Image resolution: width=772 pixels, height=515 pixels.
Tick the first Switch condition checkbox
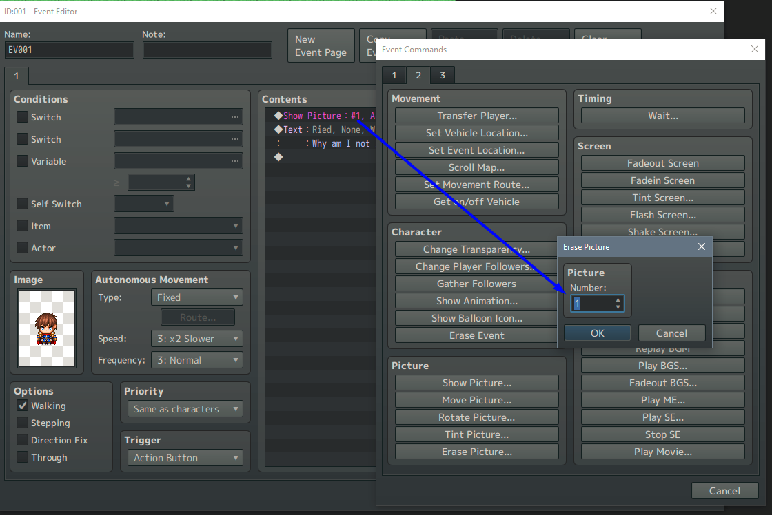(x=22, y=117)
